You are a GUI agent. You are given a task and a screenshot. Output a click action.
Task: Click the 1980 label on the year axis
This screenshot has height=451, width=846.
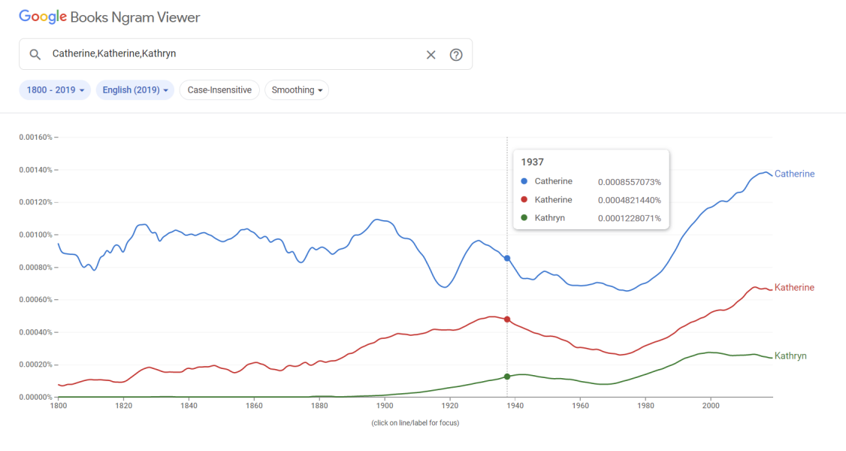645,406
